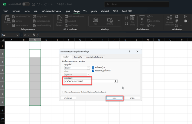Click the Save floppy disk icon
The height and width of the screenshot is (124, 192).
point(33,4)
